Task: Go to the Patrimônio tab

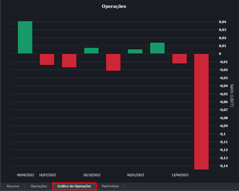Action: point(110,186)
